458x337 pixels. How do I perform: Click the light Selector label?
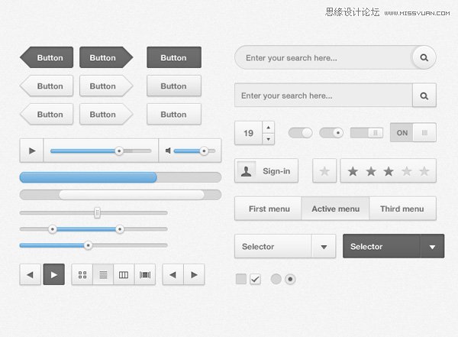[x=258, y=247]
